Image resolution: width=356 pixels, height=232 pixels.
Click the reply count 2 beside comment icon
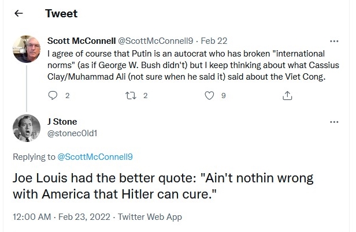point(67,96)
